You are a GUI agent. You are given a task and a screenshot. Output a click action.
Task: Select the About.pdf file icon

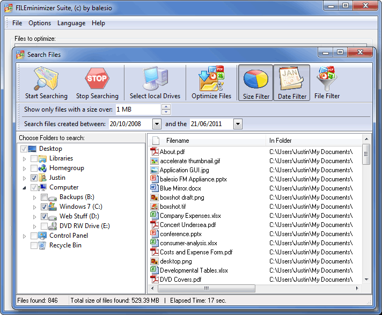[155, 152]
